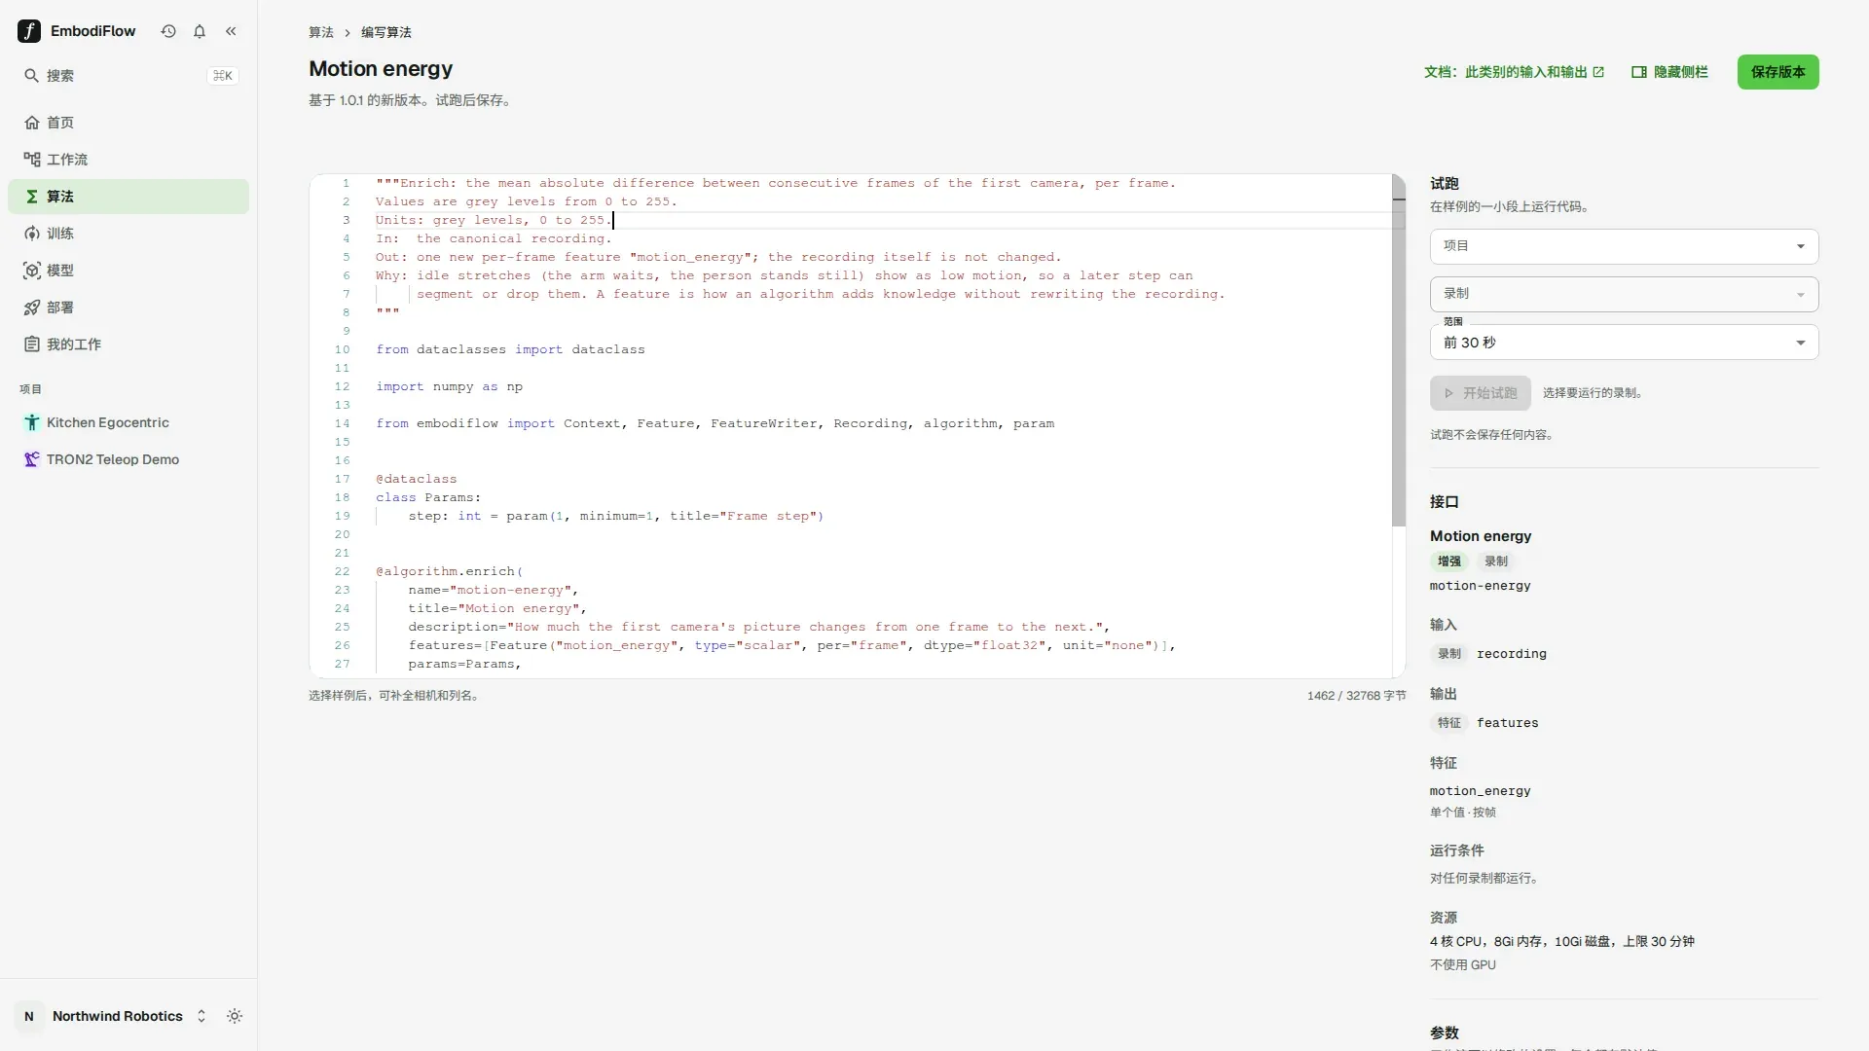Screen dimensions: 1869x1051
Task: Click the motion_energy feature name
Action: (x=1480, y=791)
